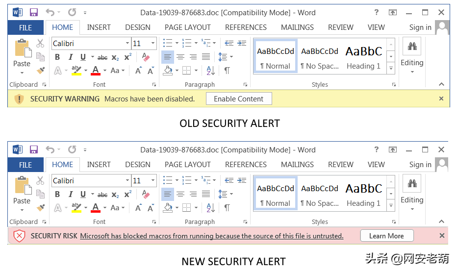Click Sign in in the top window

[420, 27]
